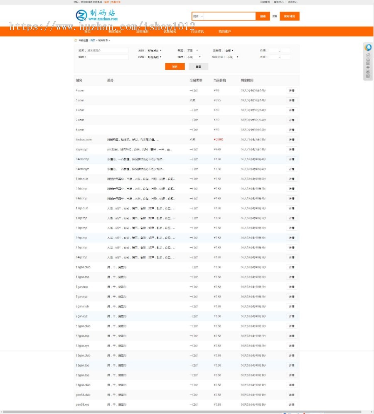Open the 我的账户 navigation tab

point(225,32)
